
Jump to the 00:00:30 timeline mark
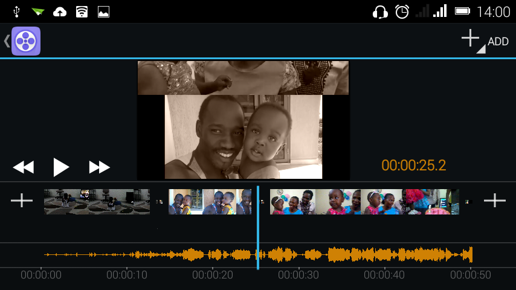coord(298,275)
